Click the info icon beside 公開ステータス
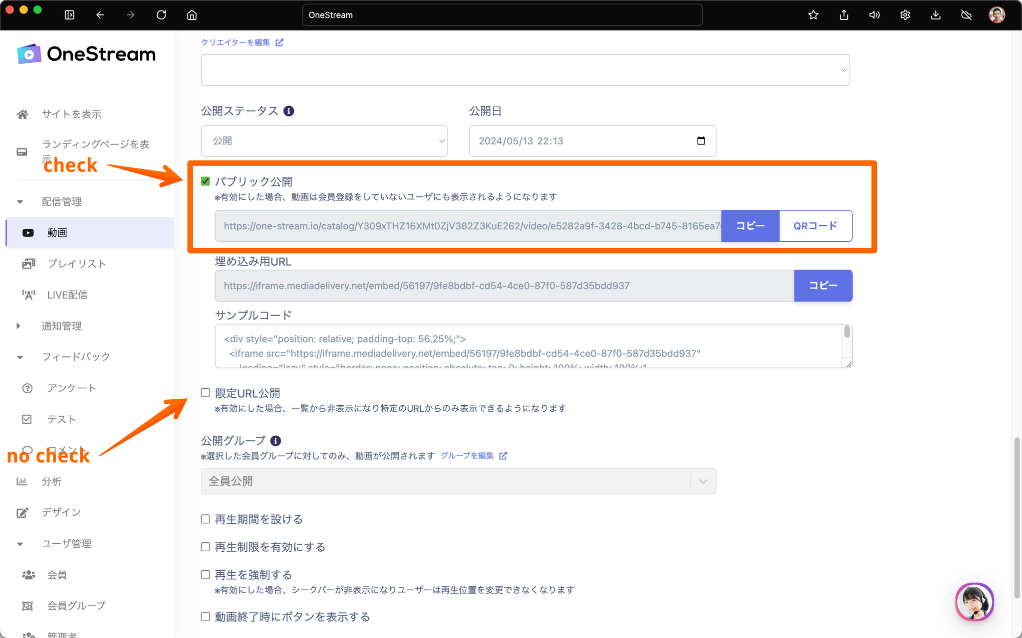 [288, 111]
